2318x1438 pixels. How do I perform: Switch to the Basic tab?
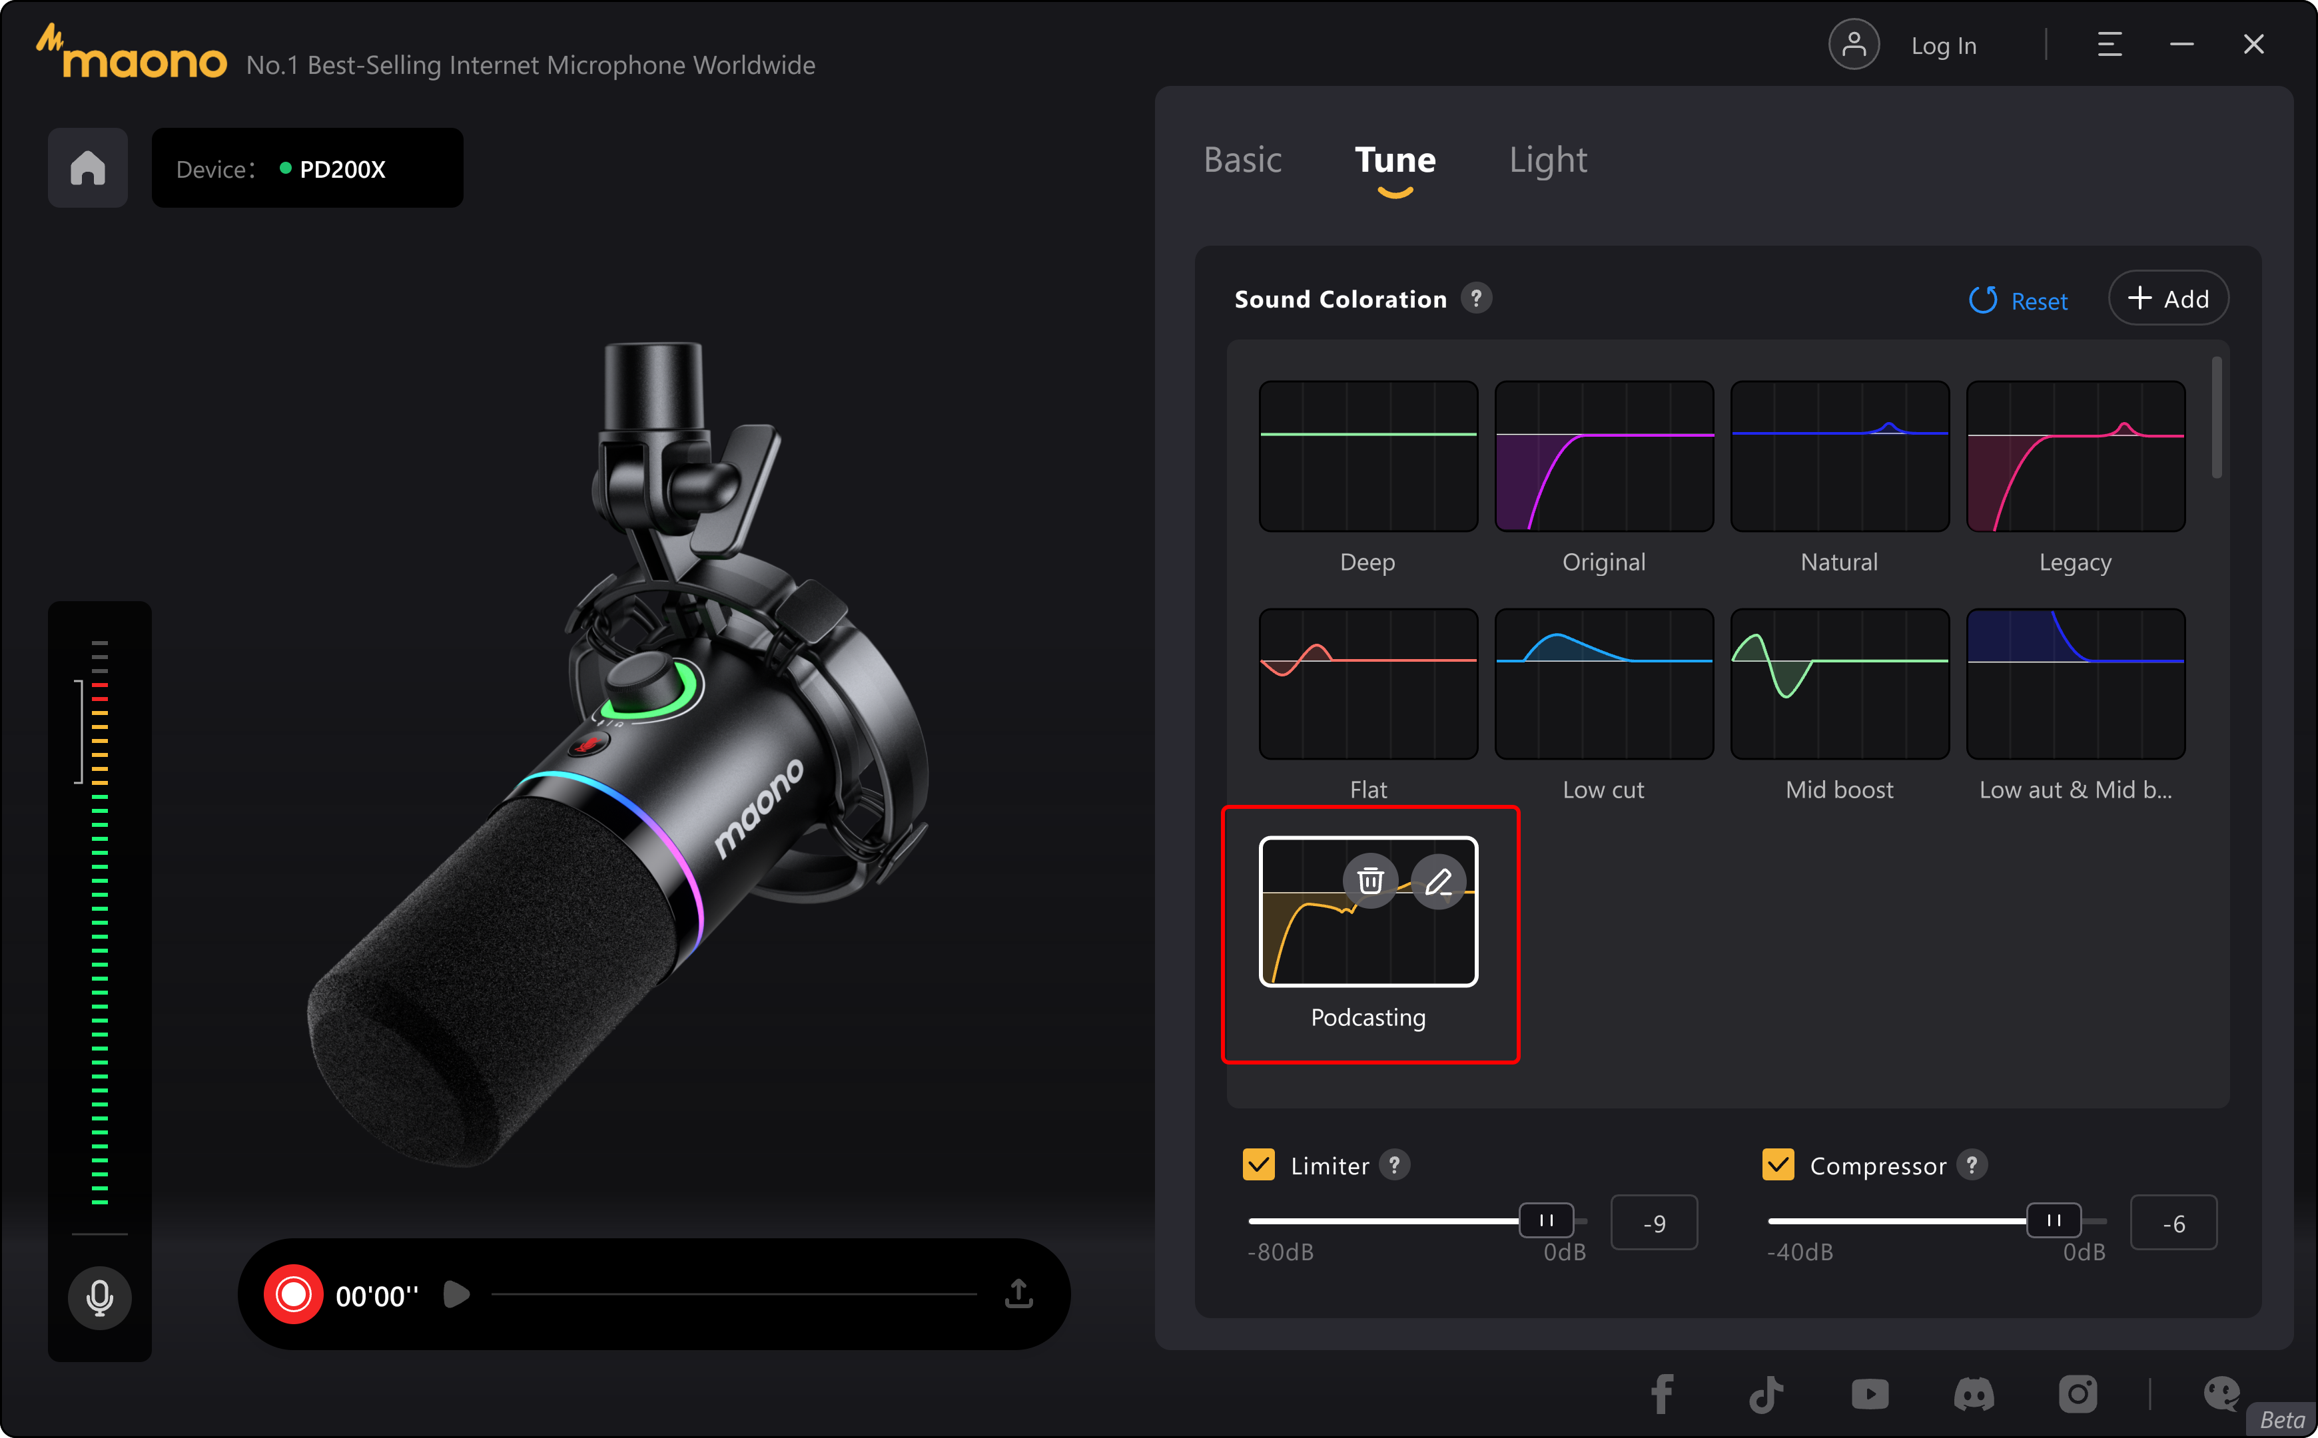tap(1242, 160)
